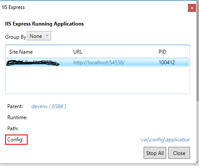Image resolution: width=199 pixels, height=166 pixels.
Task: Open the Group By None dropdown
Action: pos(39,36)
